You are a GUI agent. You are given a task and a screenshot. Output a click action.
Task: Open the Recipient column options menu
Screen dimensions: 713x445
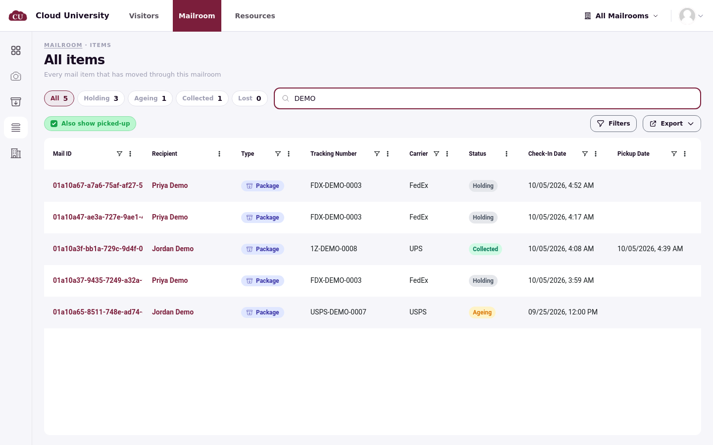pyautogui.click(x=219, y=154)
